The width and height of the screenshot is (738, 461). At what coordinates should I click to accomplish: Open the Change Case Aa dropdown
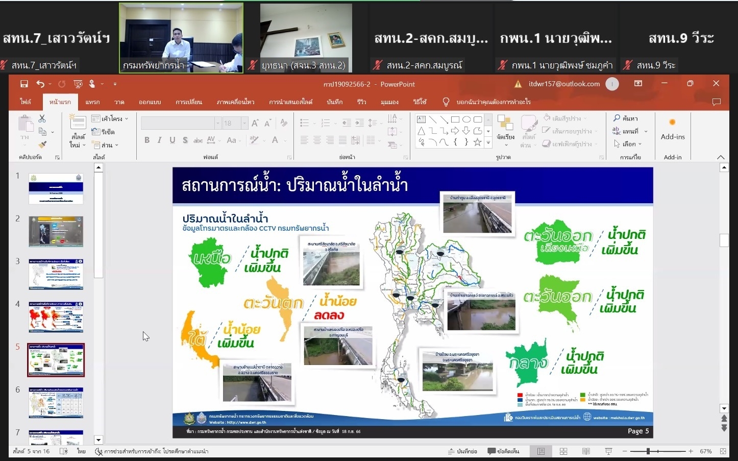click(x=233, y=140)
